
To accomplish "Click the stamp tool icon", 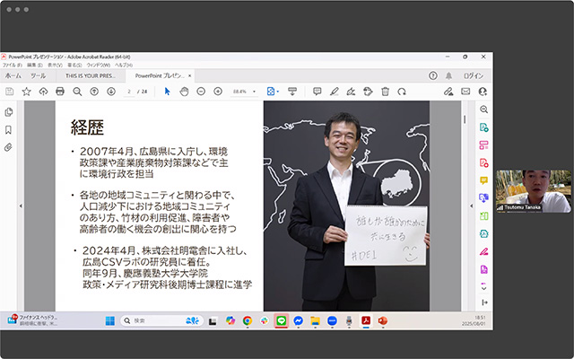I will click(x=368, y=92).
